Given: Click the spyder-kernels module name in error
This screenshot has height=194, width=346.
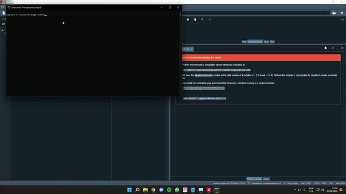Looking at the screenshot, I should click(x=203, y=75).
